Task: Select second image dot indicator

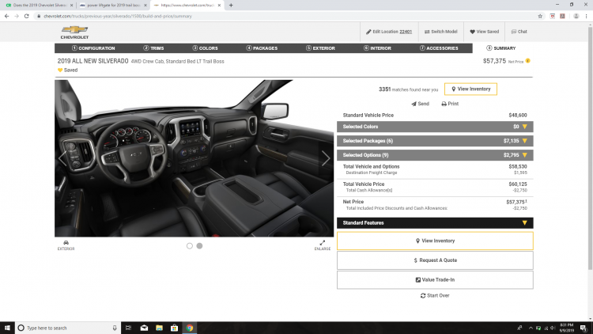Action: click(199, 246)
